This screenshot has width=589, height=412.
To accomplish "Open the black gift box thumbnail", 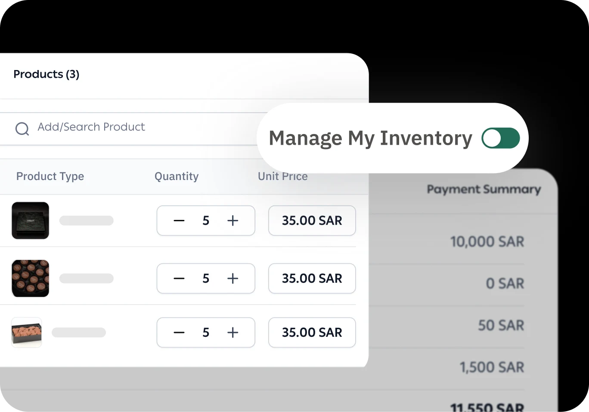I will click(x=30, y=220).
